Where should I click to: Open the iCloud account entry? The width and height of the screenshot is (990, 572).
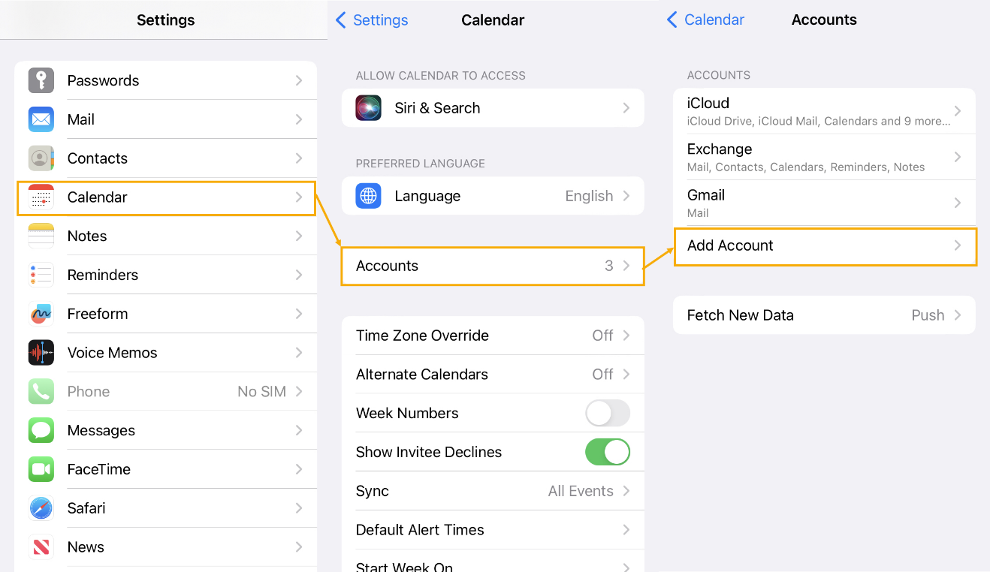coord(824,111)
